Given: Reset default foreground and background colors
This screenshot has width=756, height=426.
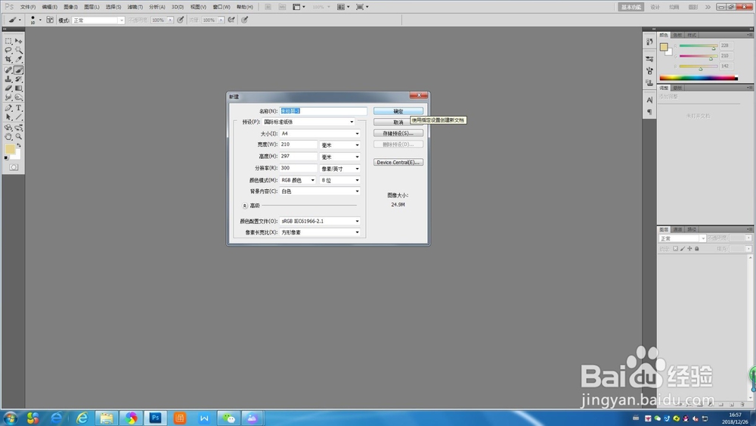Looking at the screenshot, I should [x=6, y=157].
